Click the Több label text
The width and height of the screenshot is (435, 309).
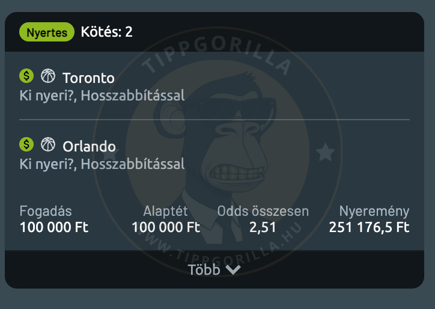pos(204,269)
